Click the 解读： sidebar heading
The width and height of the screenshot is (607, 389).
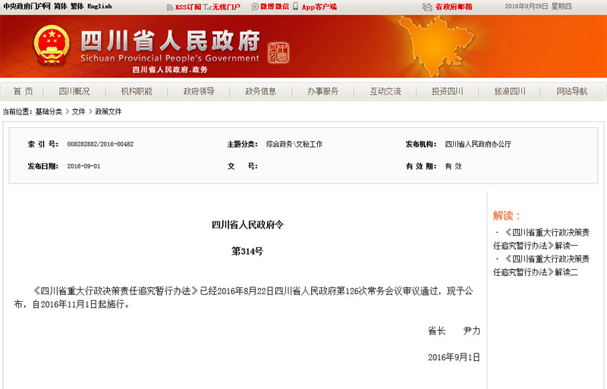click(x=507, y=215)
